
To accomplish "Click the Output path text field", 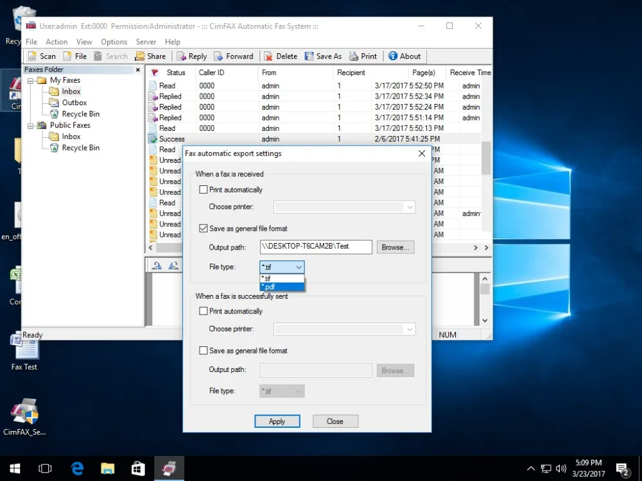I will 316,247.
